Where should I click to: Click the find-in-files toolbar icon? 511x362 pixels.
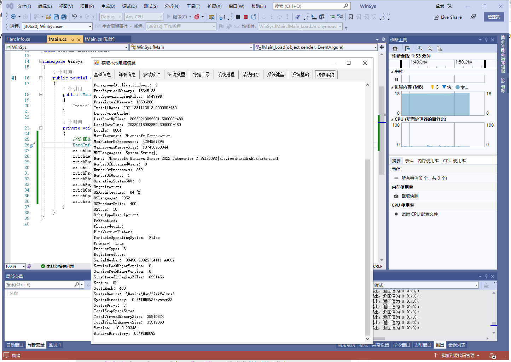211,17
